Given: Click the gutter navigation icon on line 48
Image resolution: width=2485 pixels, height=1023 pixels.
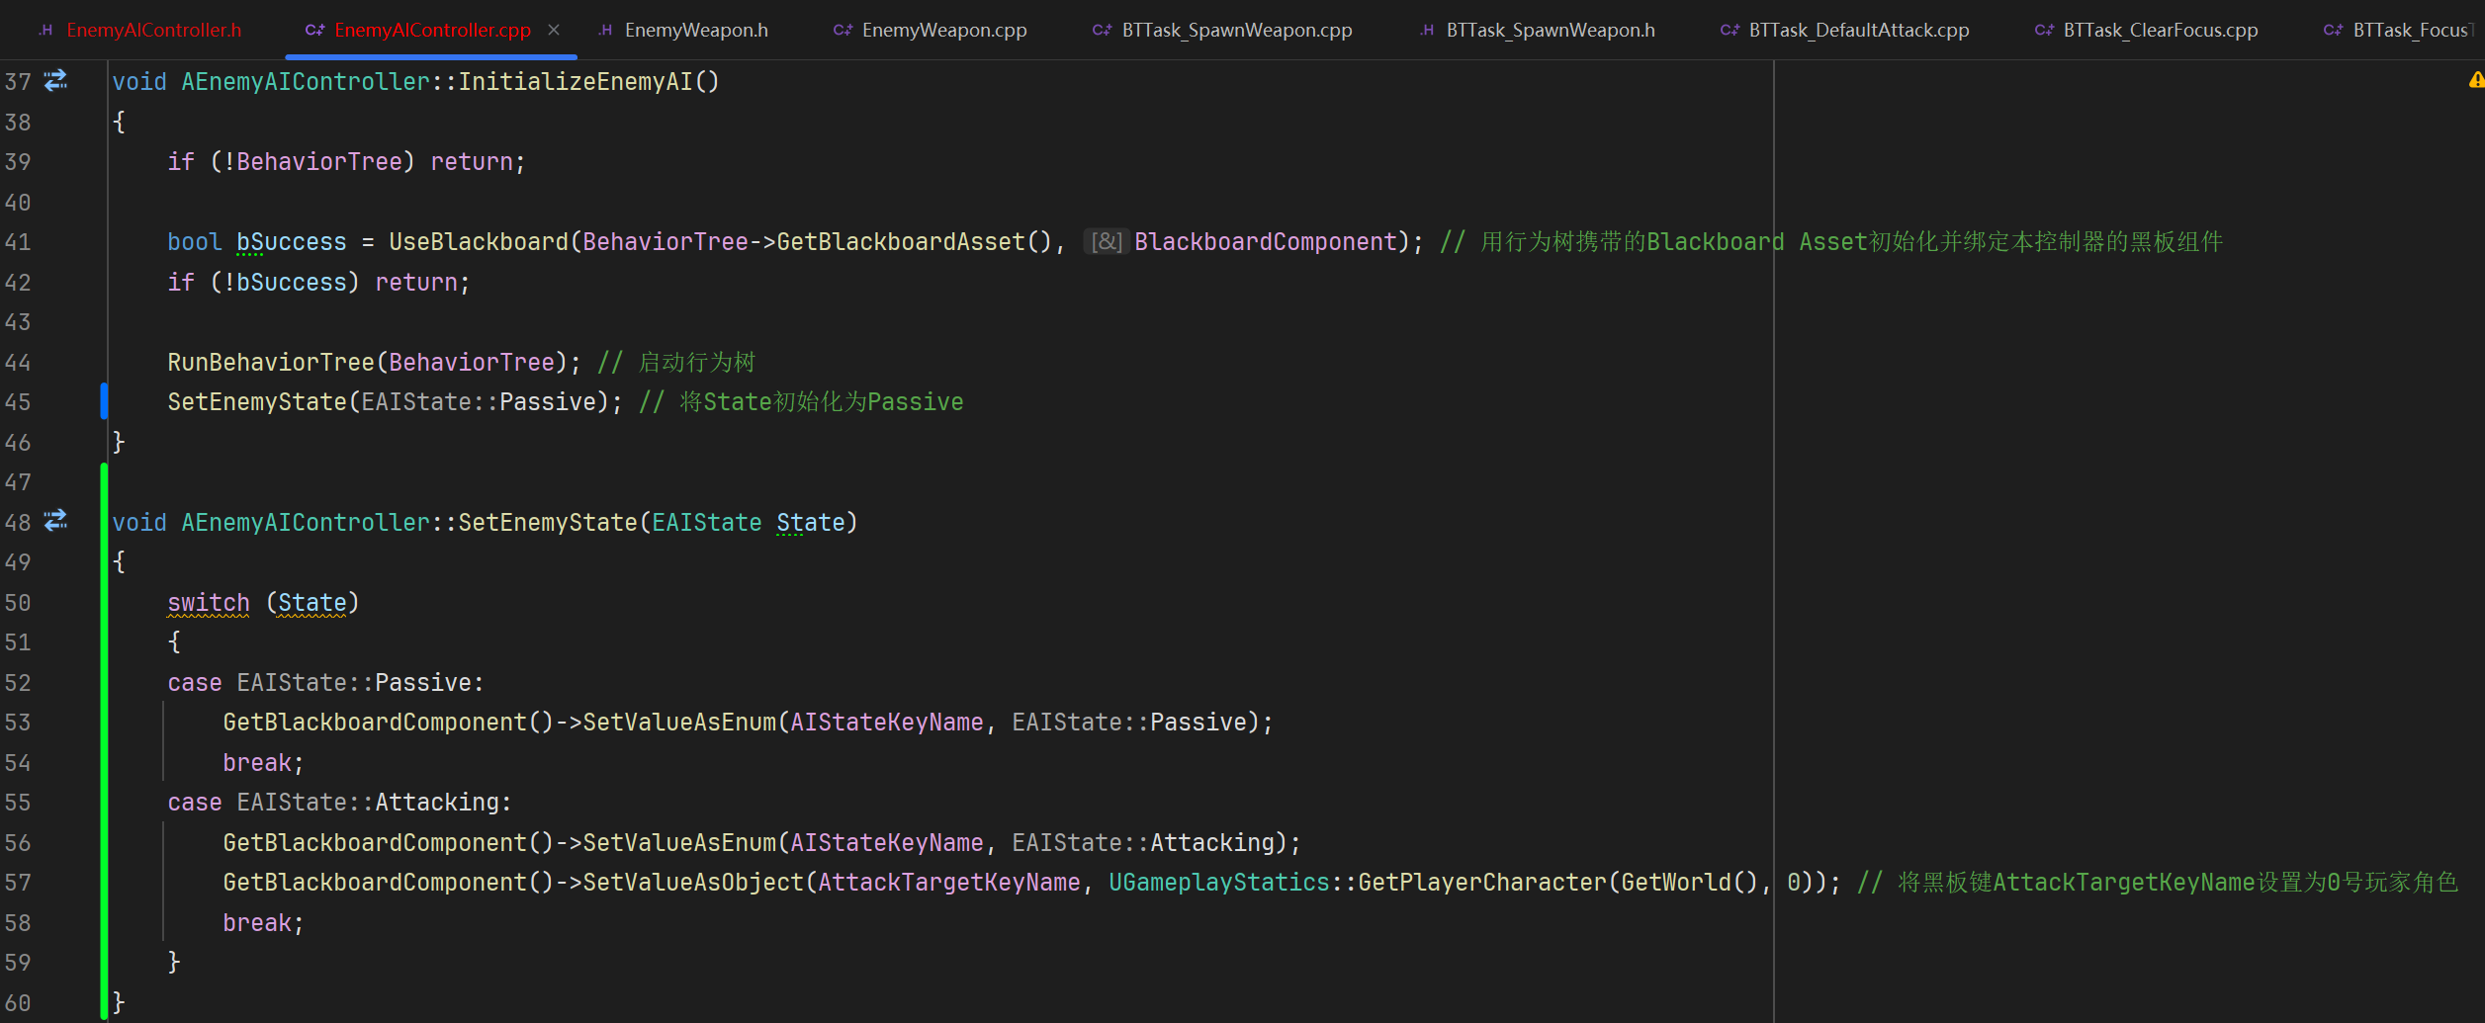Looking at the screenshot, I should coord(56,520).
